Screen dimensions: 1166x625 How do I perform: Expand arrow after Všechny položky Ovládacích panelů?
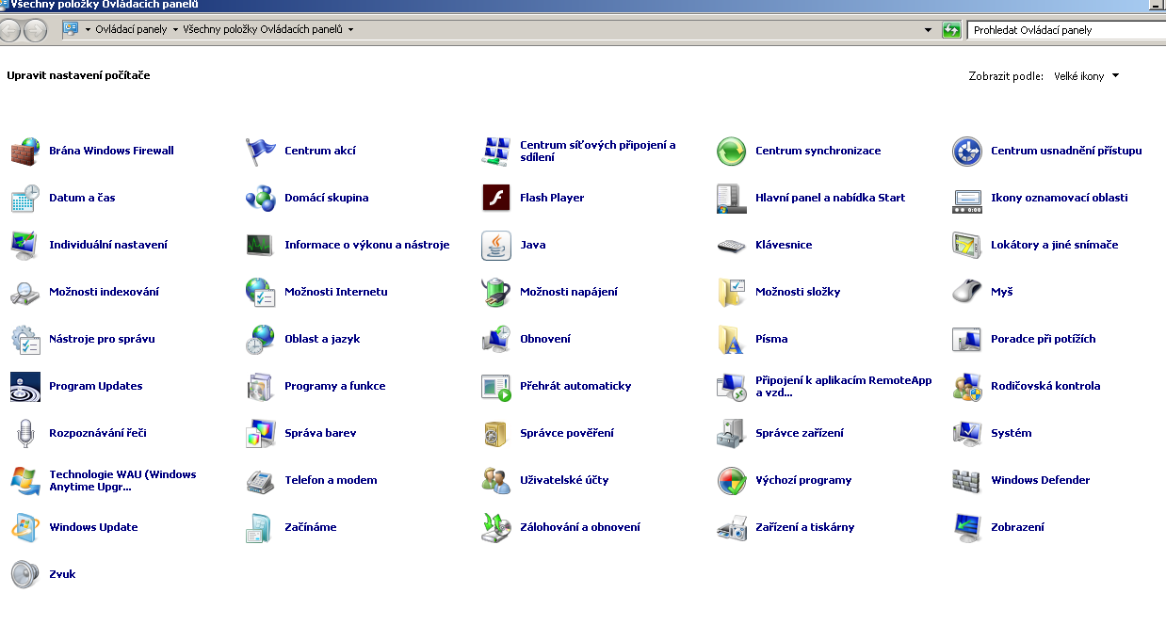point(350,29)
